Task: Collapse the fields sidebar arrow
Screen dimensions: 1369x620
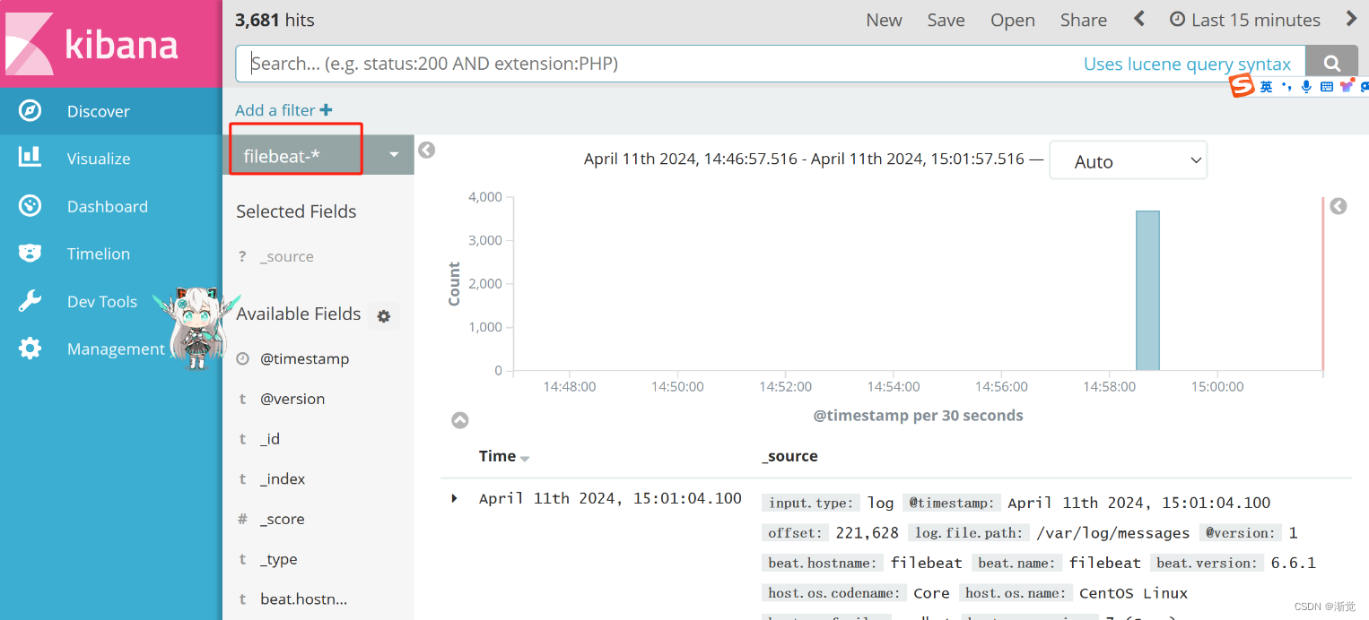Action: (427, 150)
